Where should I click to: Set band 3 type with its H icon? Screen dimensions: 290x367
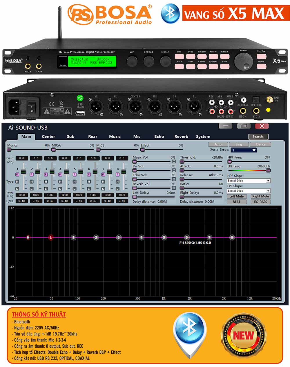(x=46, y=181)
